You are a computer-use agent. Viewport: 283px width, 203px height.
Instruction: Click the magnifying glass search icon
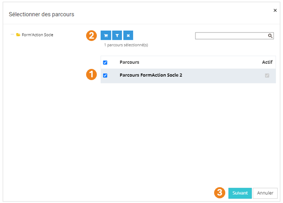coord(270,35)
